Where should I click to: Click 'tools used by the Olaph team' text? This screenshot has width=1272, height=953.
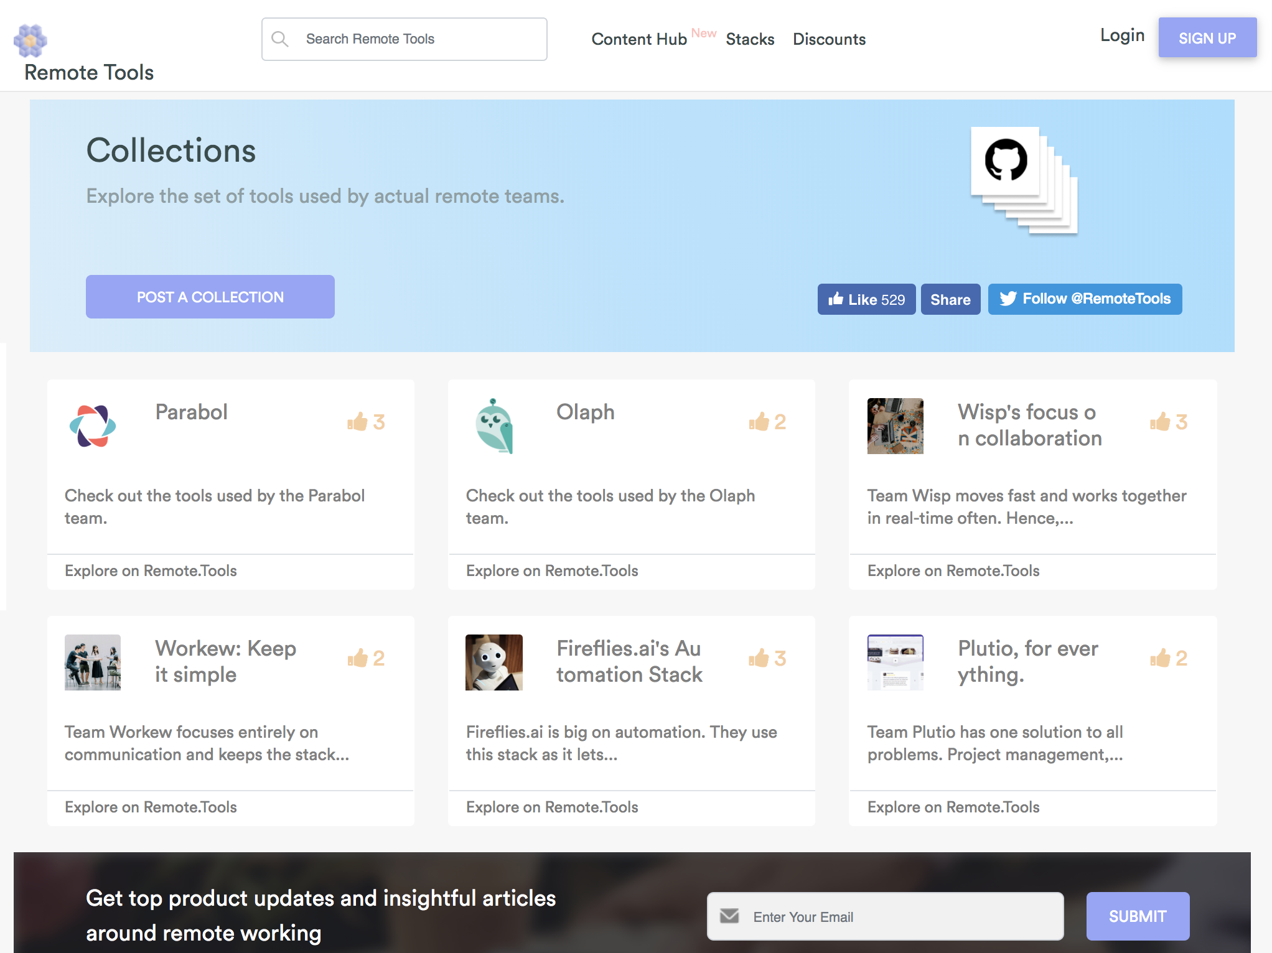tap(610, 506)
